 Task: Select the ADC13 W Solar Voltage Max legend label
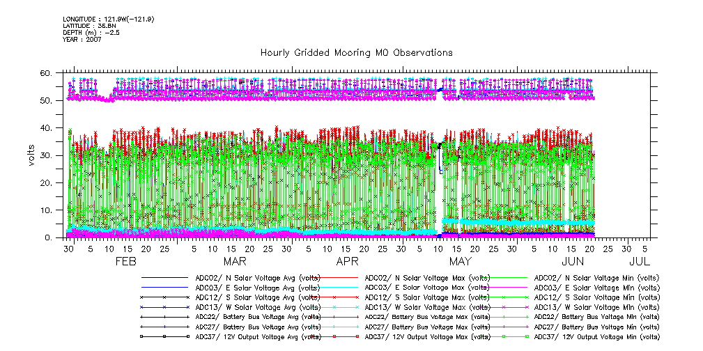point(427,306)
